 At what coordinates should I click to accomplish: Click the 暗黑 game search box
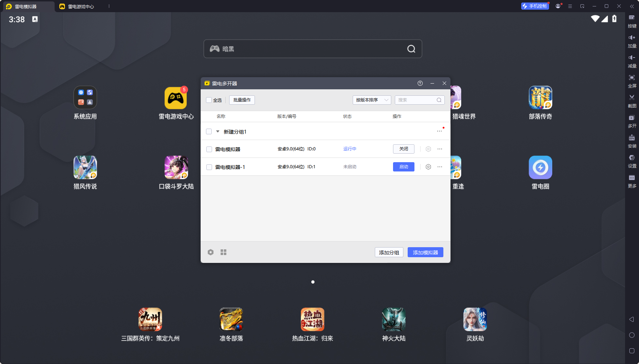pyautogui.click(x=313, y=49)
